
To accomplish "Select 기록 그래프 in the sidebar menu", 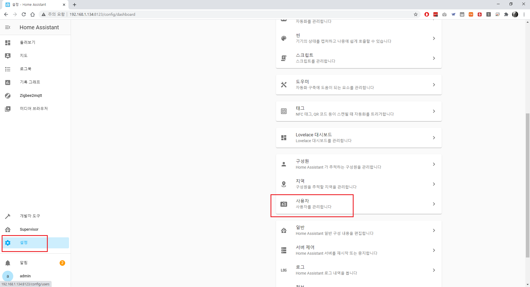I will 30,82.
